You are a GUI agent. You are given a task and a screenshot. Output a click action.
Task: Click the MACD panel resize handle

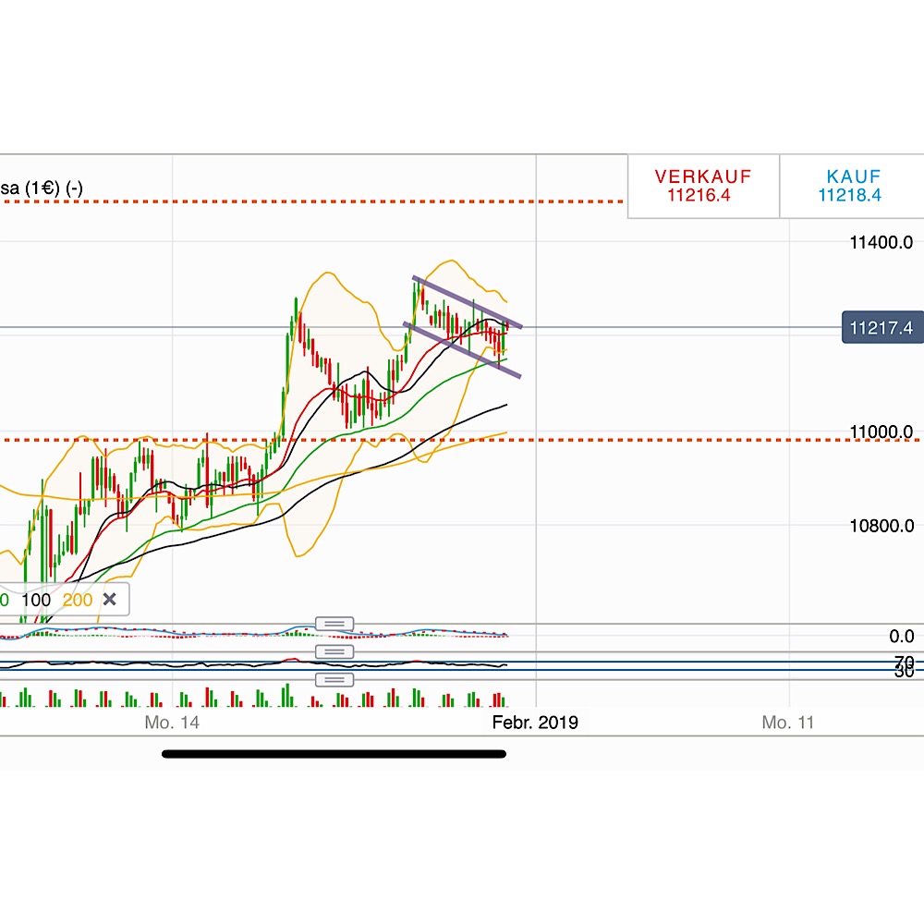334,623
